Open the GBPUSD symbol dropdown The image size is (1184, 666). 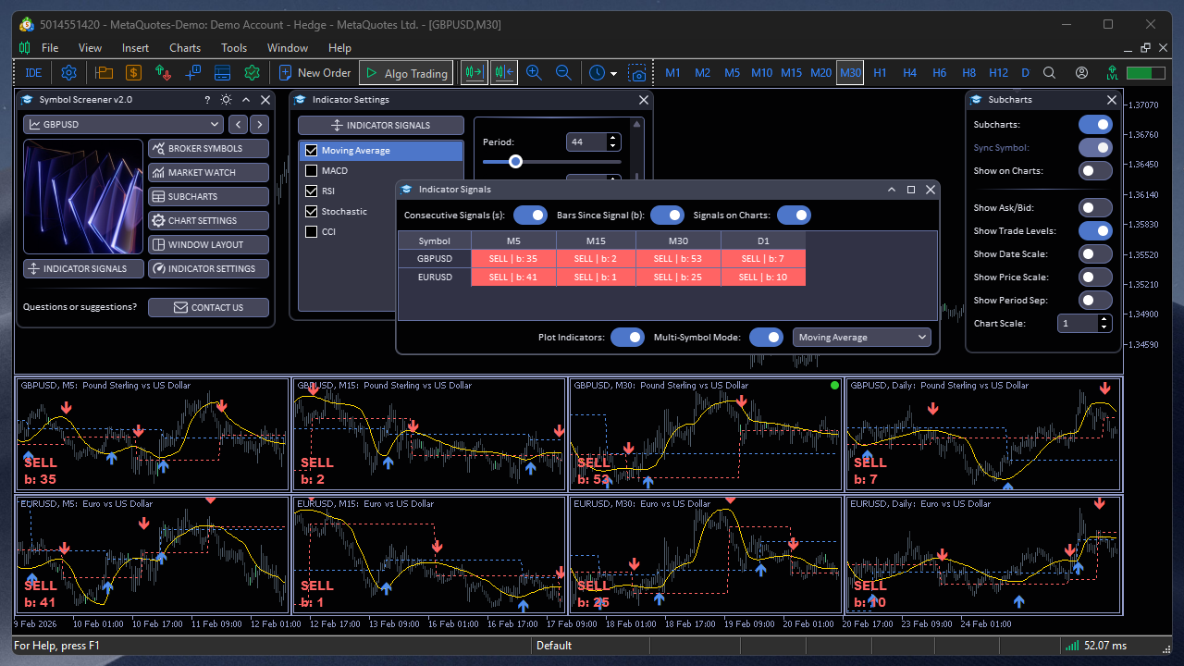pos(123,124)
